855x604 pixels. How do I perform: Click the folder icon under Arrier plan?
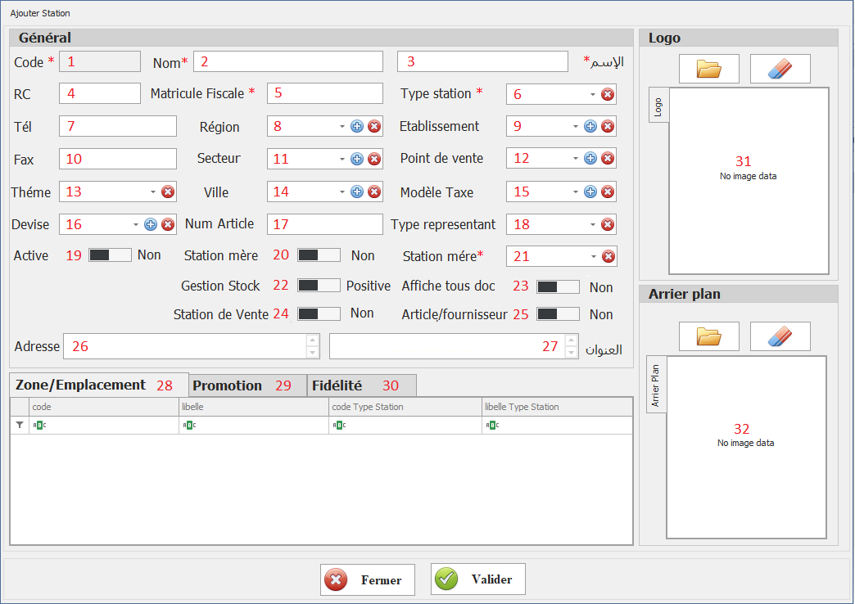click(x=708, y=336)
